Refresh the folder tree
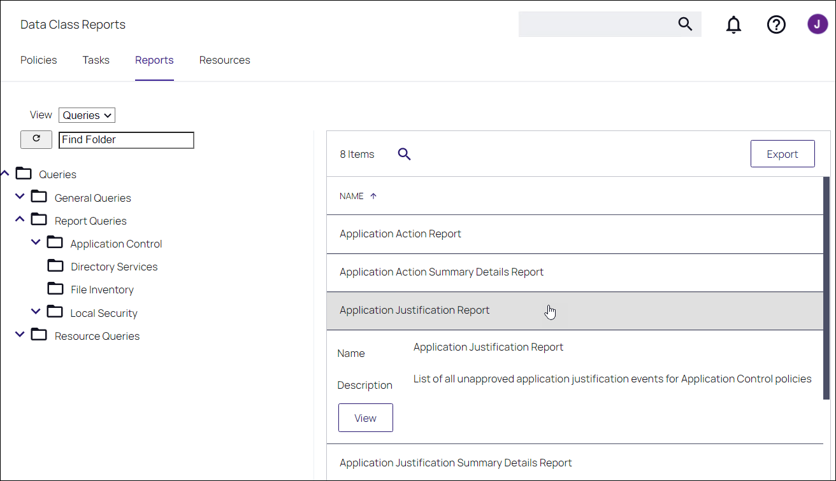836x481 pixels. [36, 139]
